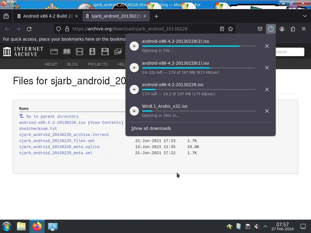Expand hidden system tray icons chevron
Viewport: 311px width, 233px height.
265,226
